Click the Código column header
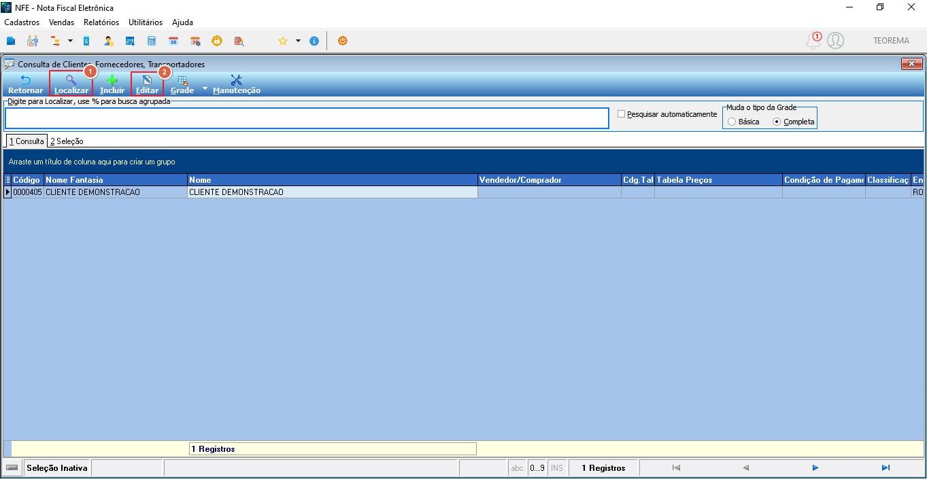Screen dimensions: 927x479 point(27,180)
